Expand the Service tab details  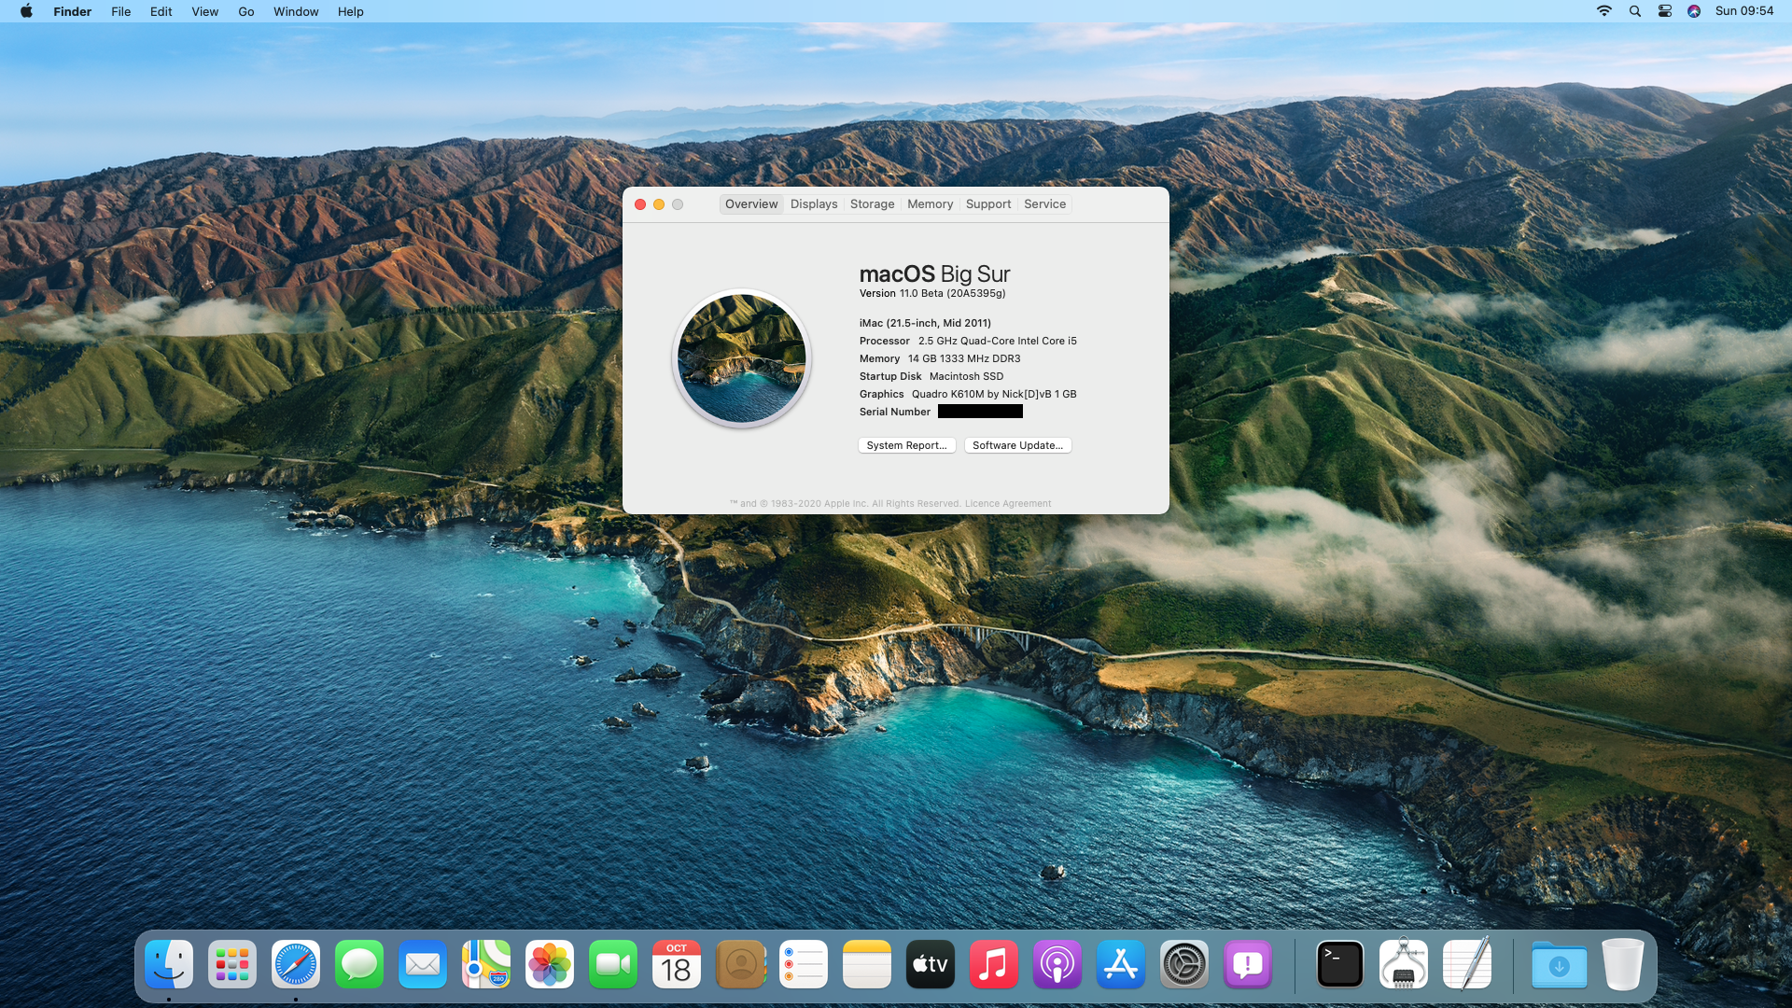(1045, 203)
